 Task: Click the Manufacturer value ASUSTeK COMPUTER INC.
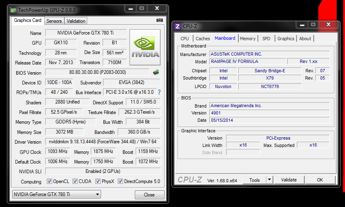(x=270, y=54)
